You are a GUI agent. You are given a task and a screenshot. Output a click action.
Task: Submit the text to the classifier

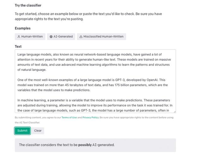[x=22, y=131]
